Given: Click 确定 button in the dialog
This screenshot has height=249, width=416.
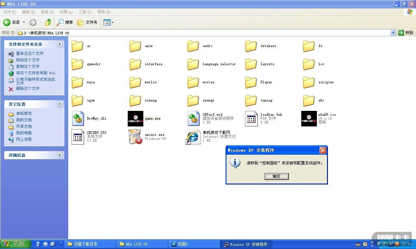Looking at the screenshot, I should click(x=276, y=176).
